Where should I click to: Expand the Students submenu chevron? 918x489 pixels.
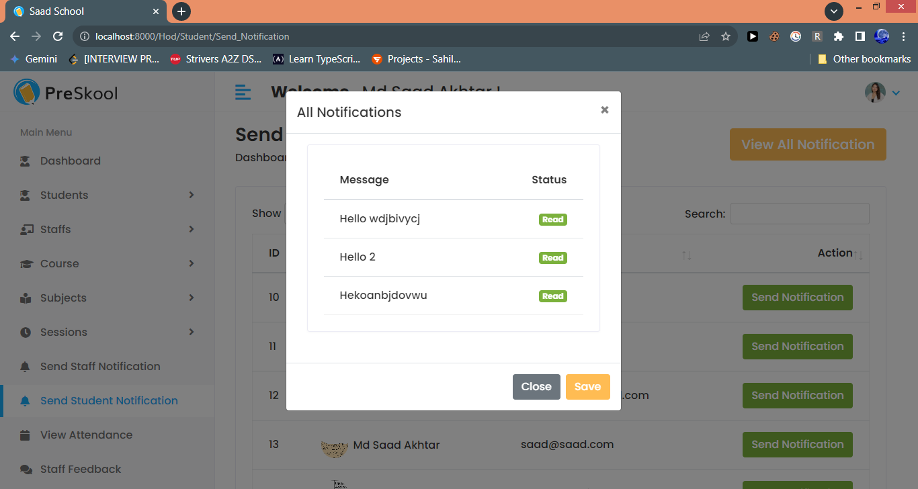click(192, 195)
